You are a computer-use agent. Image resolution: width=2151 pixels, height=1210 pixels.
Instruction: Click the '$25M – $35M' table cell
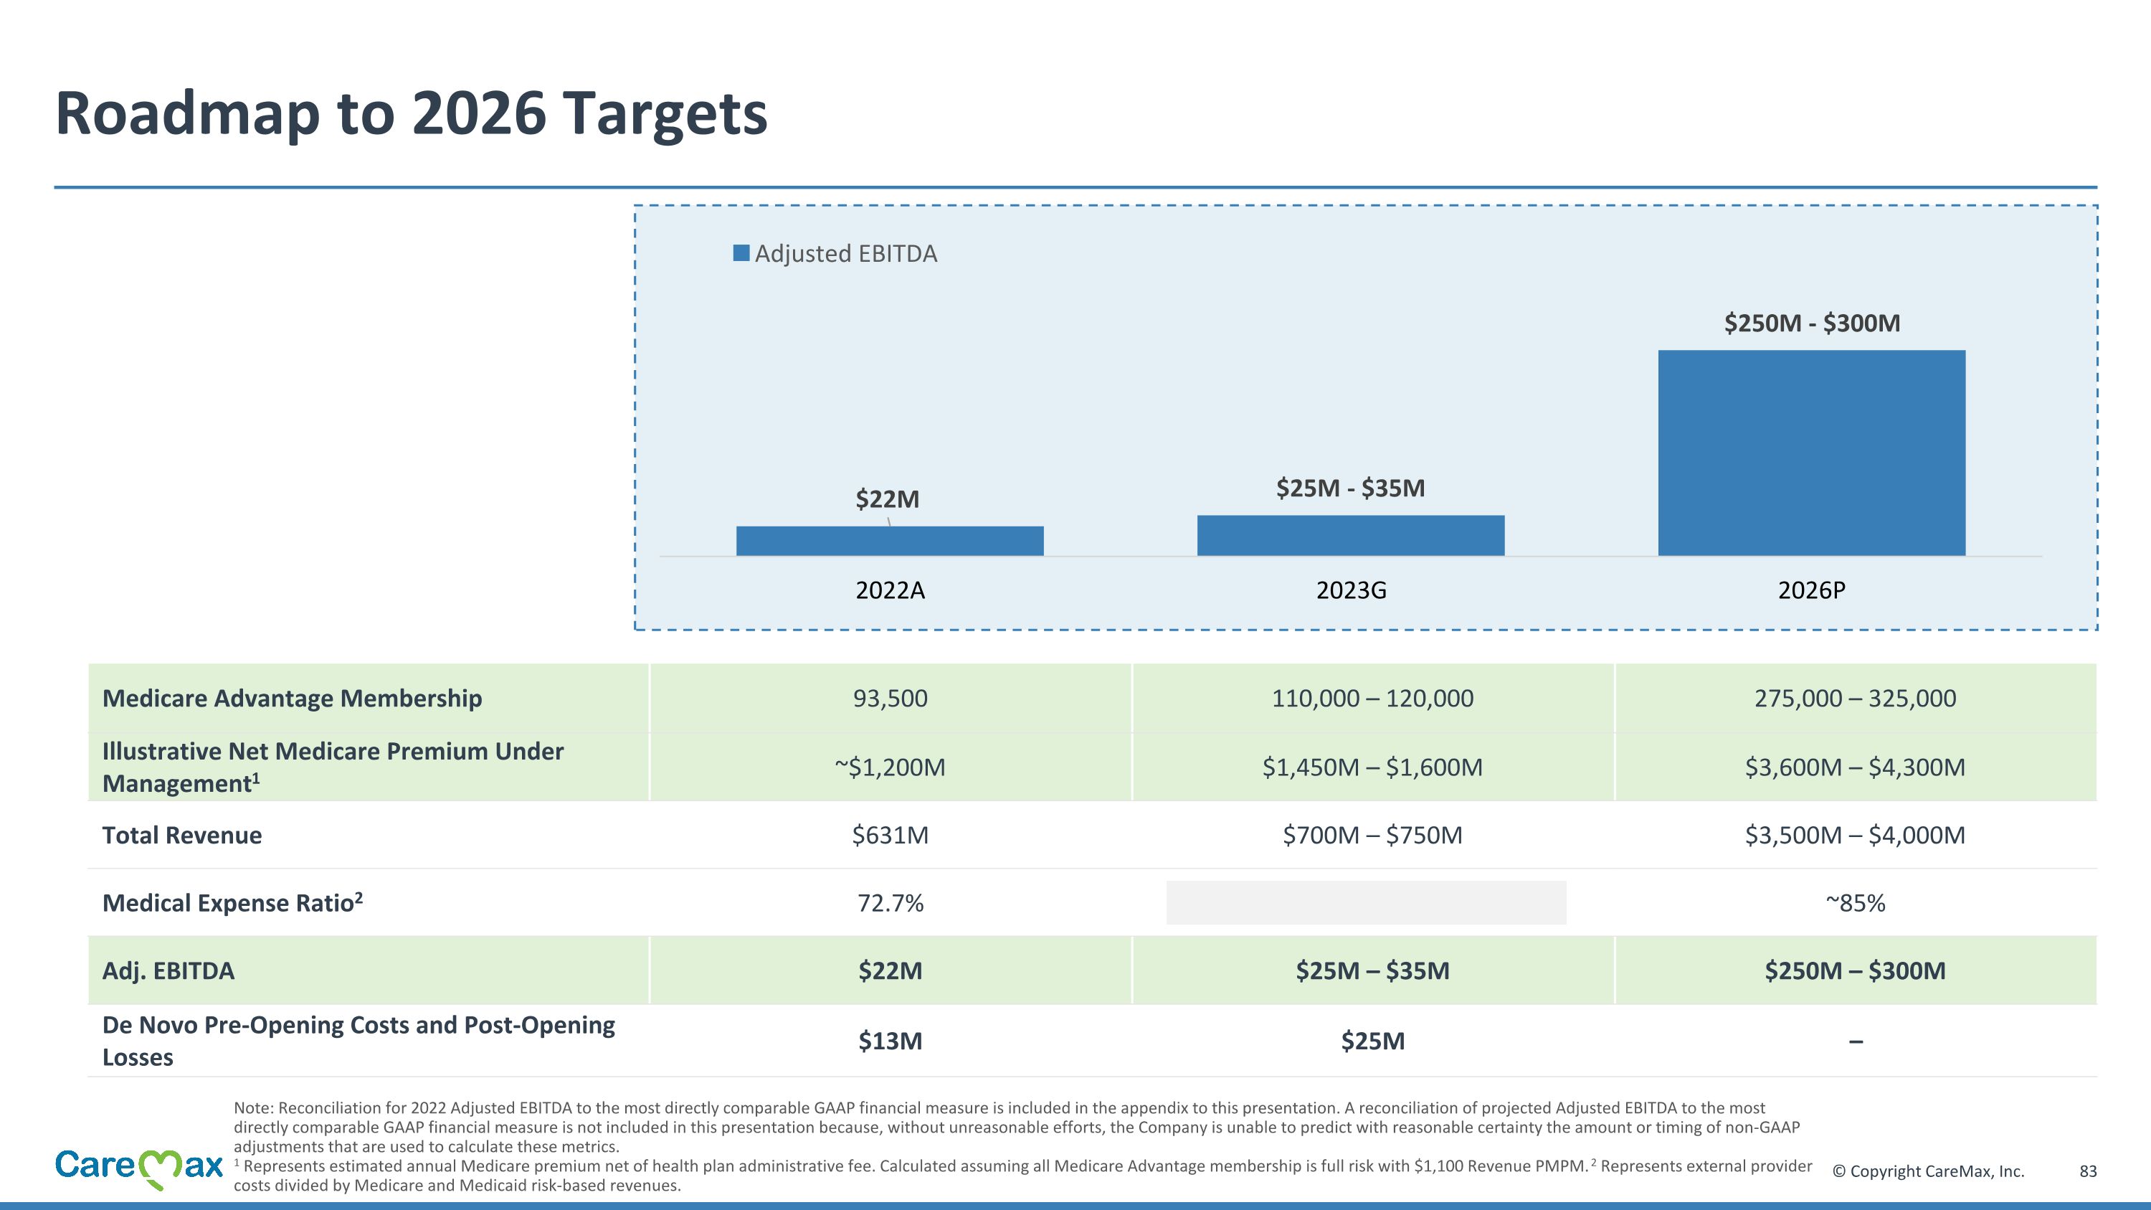coord(1373,970)
